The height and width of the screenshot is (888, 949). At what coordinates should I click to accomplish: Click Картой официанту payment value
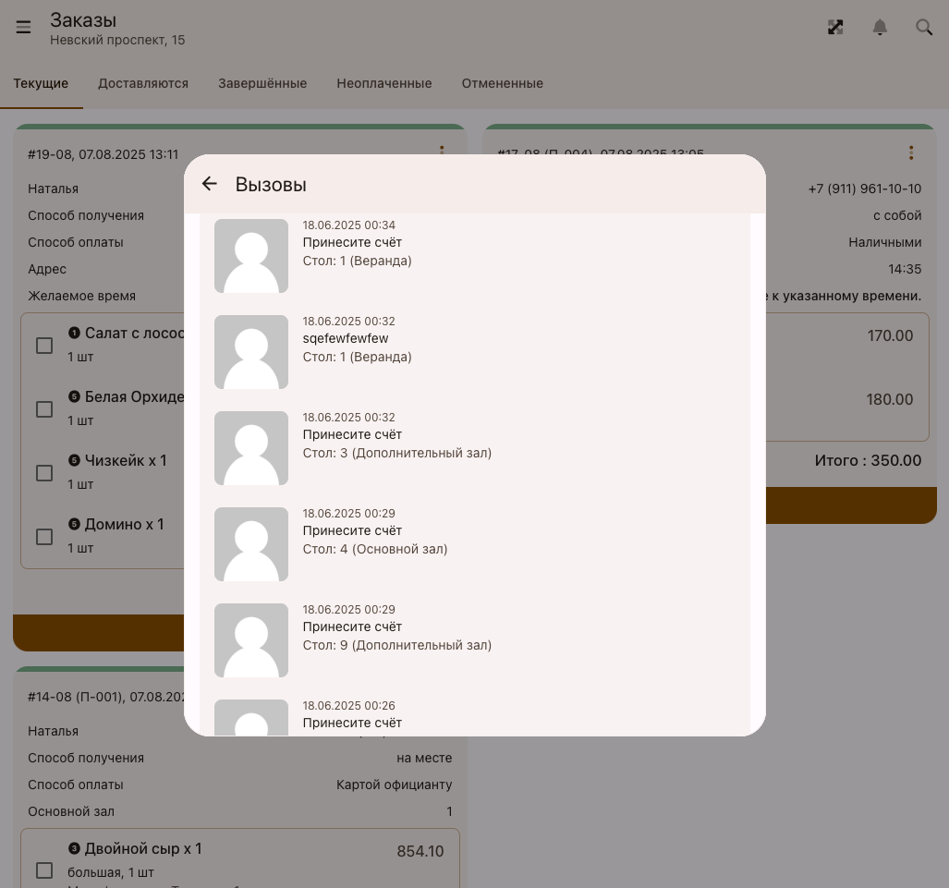pyautogui.click(x=394, y=785)
